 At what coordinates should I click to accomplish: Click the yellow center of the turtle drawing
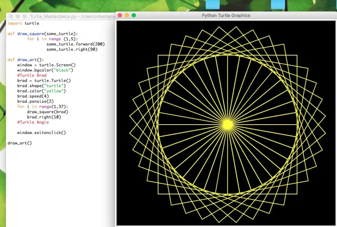(227, 125)
